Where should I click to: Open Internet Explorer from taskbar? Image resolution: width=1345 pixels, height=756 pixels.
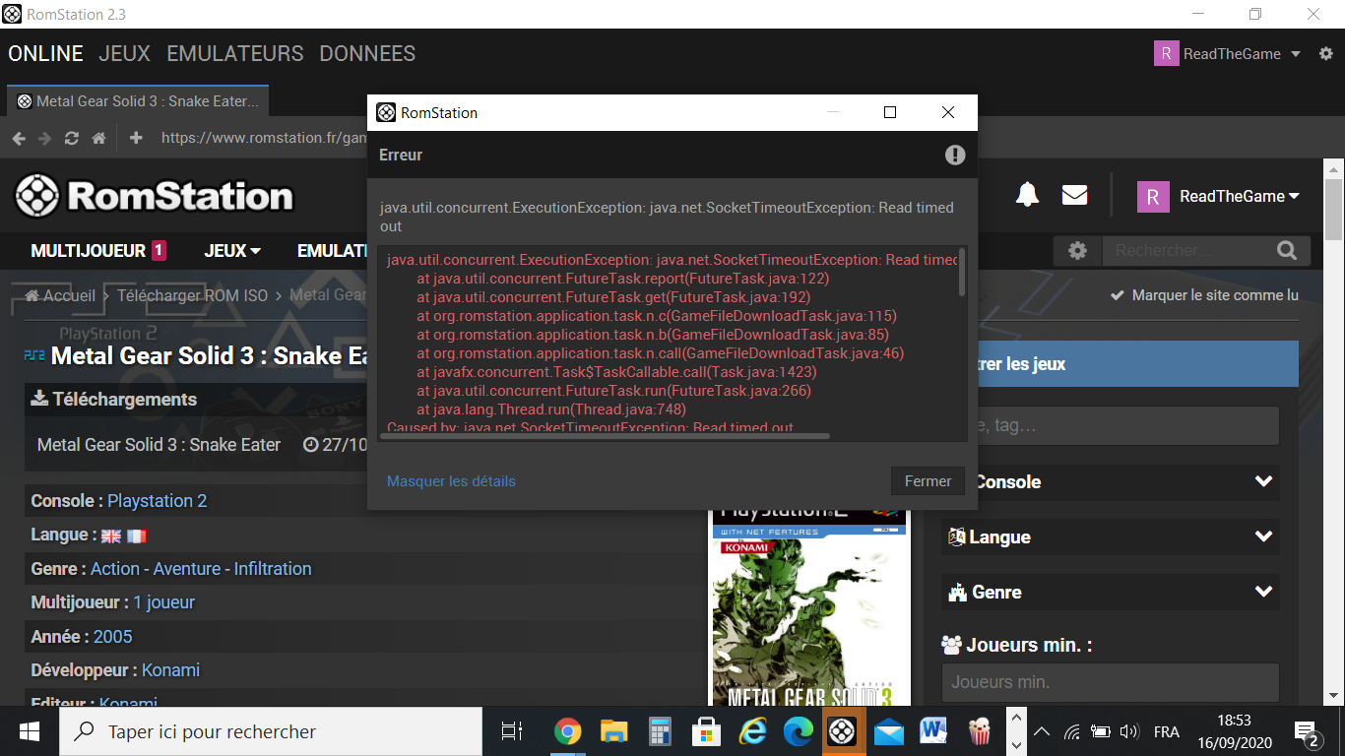[x=752, y=731]
